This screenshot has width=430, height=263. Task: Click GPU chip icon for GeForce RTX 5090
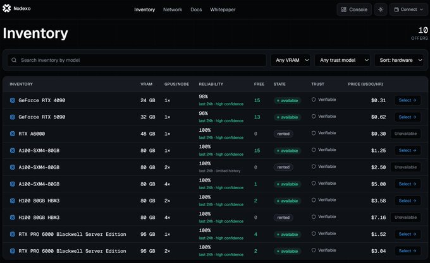[x=13, y=117]
